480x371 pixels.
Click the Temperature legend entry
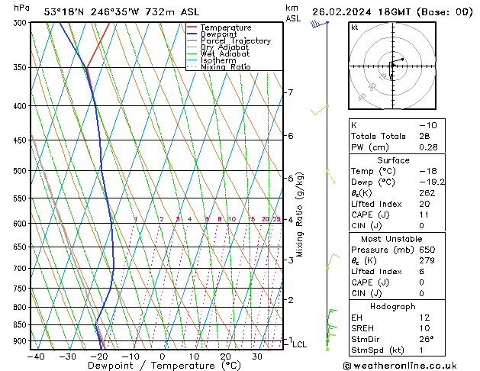(226, 27)
